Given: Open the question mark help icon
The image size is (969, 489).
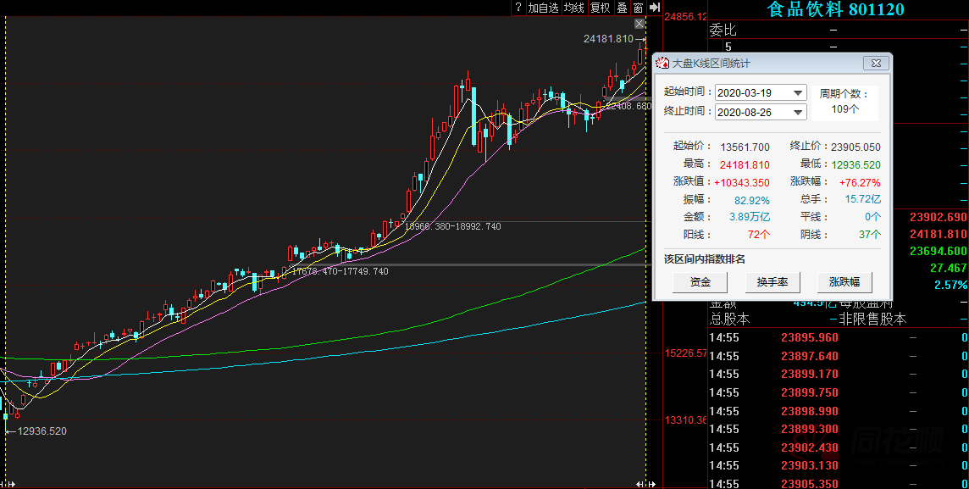Looking at the screenshot, I should (518, 8).
